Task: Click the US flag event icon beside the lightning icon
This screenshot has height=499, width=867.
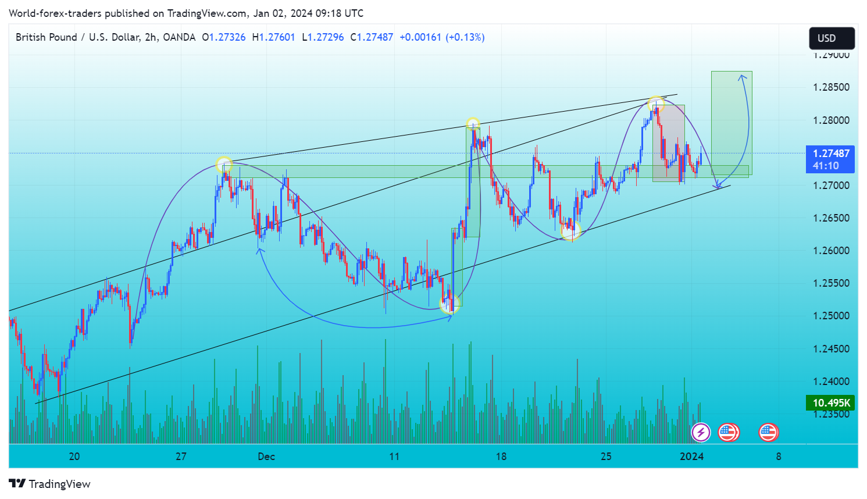Action: pos(728,432)
